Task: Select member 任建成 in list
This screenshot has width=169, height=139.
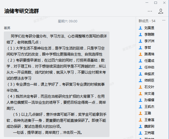Action: tap(149, 61)
